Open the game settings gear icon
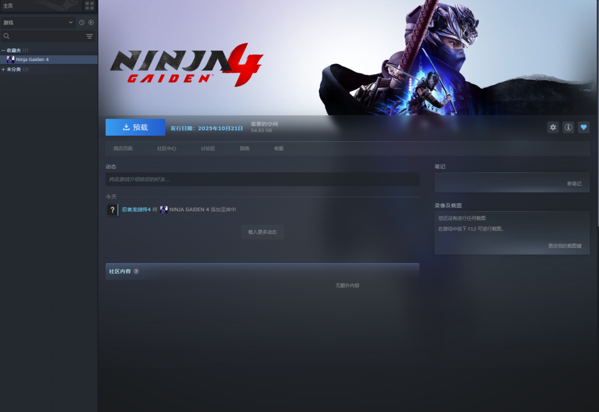Viewport: 599px width, 412px height. [x=553, y=127]
